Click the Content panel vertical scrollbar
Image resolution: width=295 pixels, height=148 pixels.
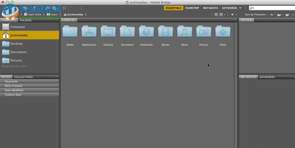(235, 85)
